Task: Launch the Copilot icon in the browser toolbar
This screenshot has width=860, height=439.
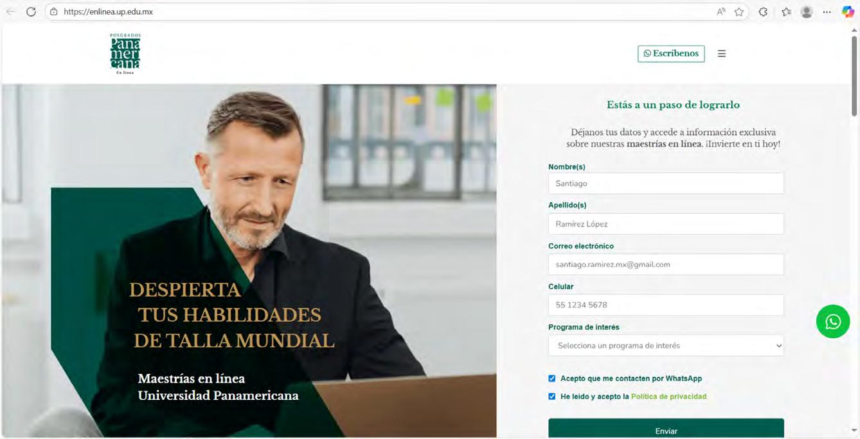Action: [848, 12]
